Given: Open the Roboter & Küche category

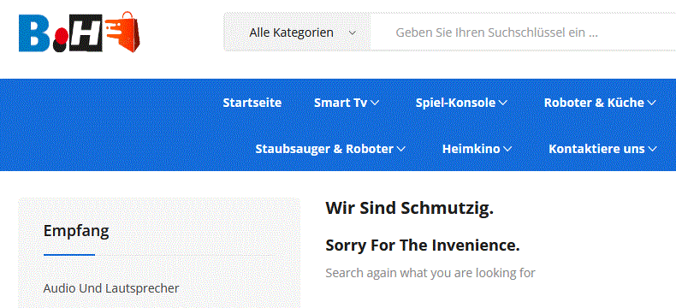Looking at the screenshot, I should (x=594, y=103).
